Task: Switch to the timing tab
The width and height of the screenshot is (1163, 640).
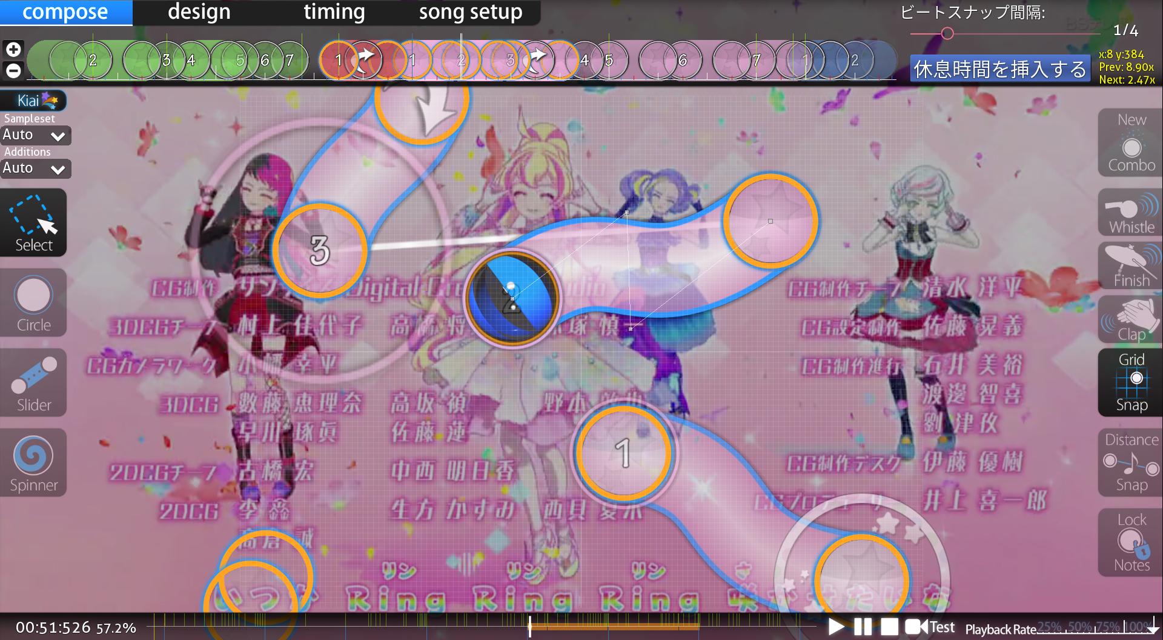Action: coord(334,12)
